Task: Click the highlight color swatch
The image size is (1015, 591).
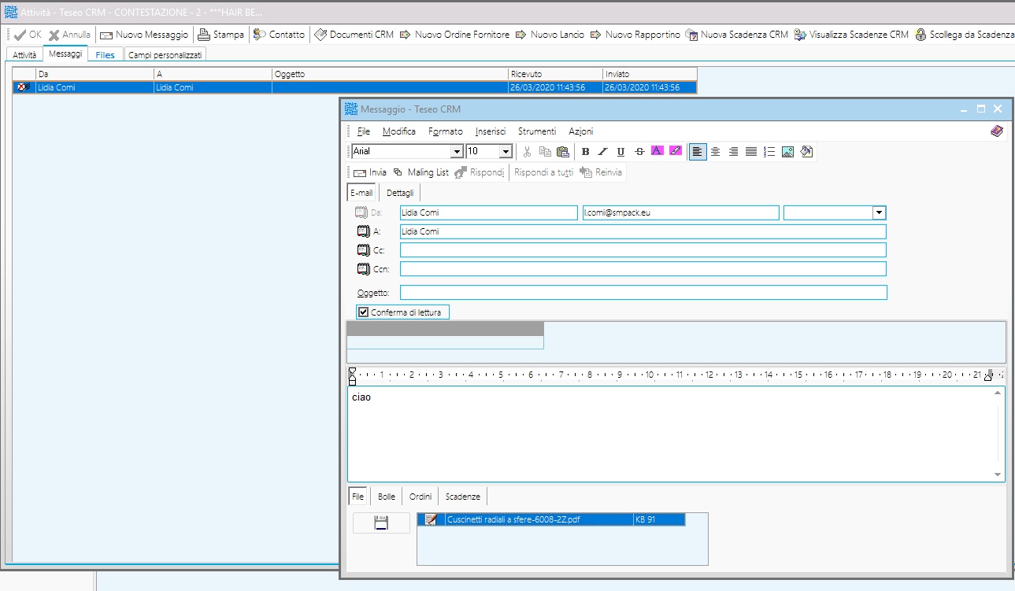Action: tap(676, 151)
